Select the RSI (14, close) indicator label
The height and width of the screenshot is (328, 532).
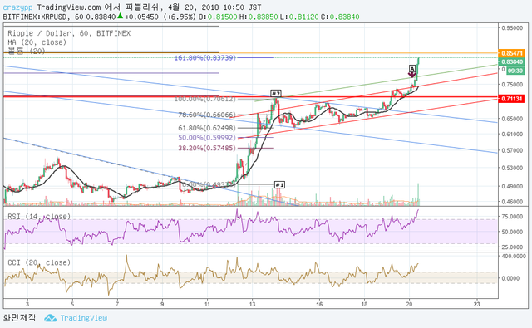pyautogui.click(x=39, y=216)
